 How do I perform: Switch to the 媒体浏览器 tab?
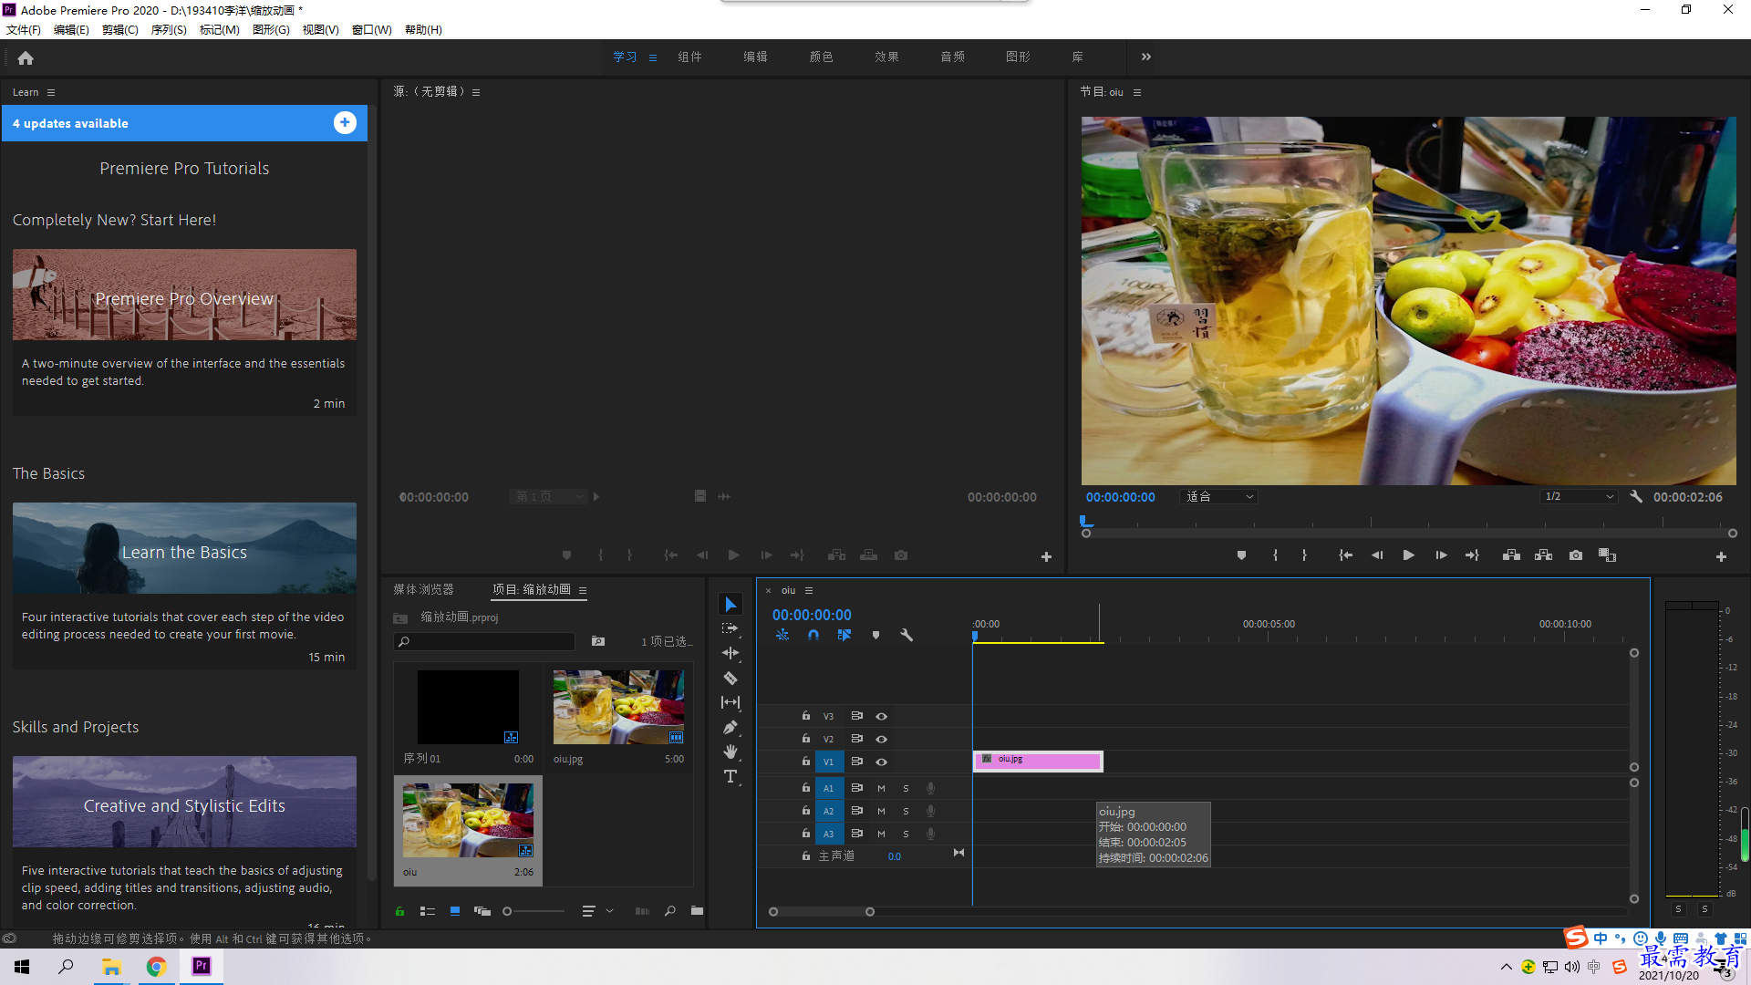(x=423, y=590)
